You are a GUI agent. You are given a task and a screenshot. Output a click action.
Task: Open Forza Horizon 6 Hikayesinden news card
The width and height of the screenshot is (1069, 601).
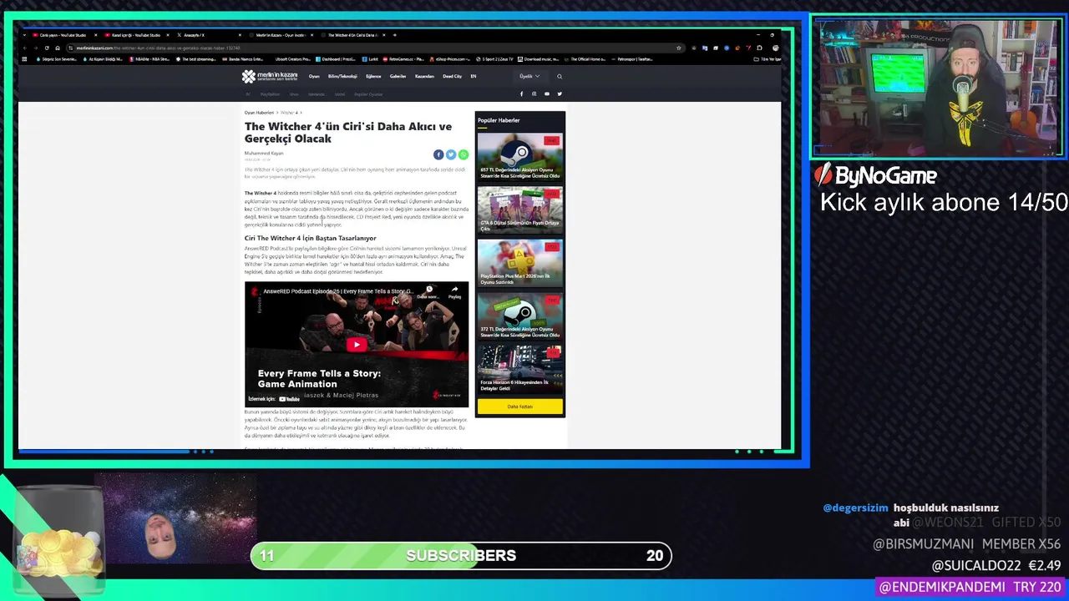(519, 370)
